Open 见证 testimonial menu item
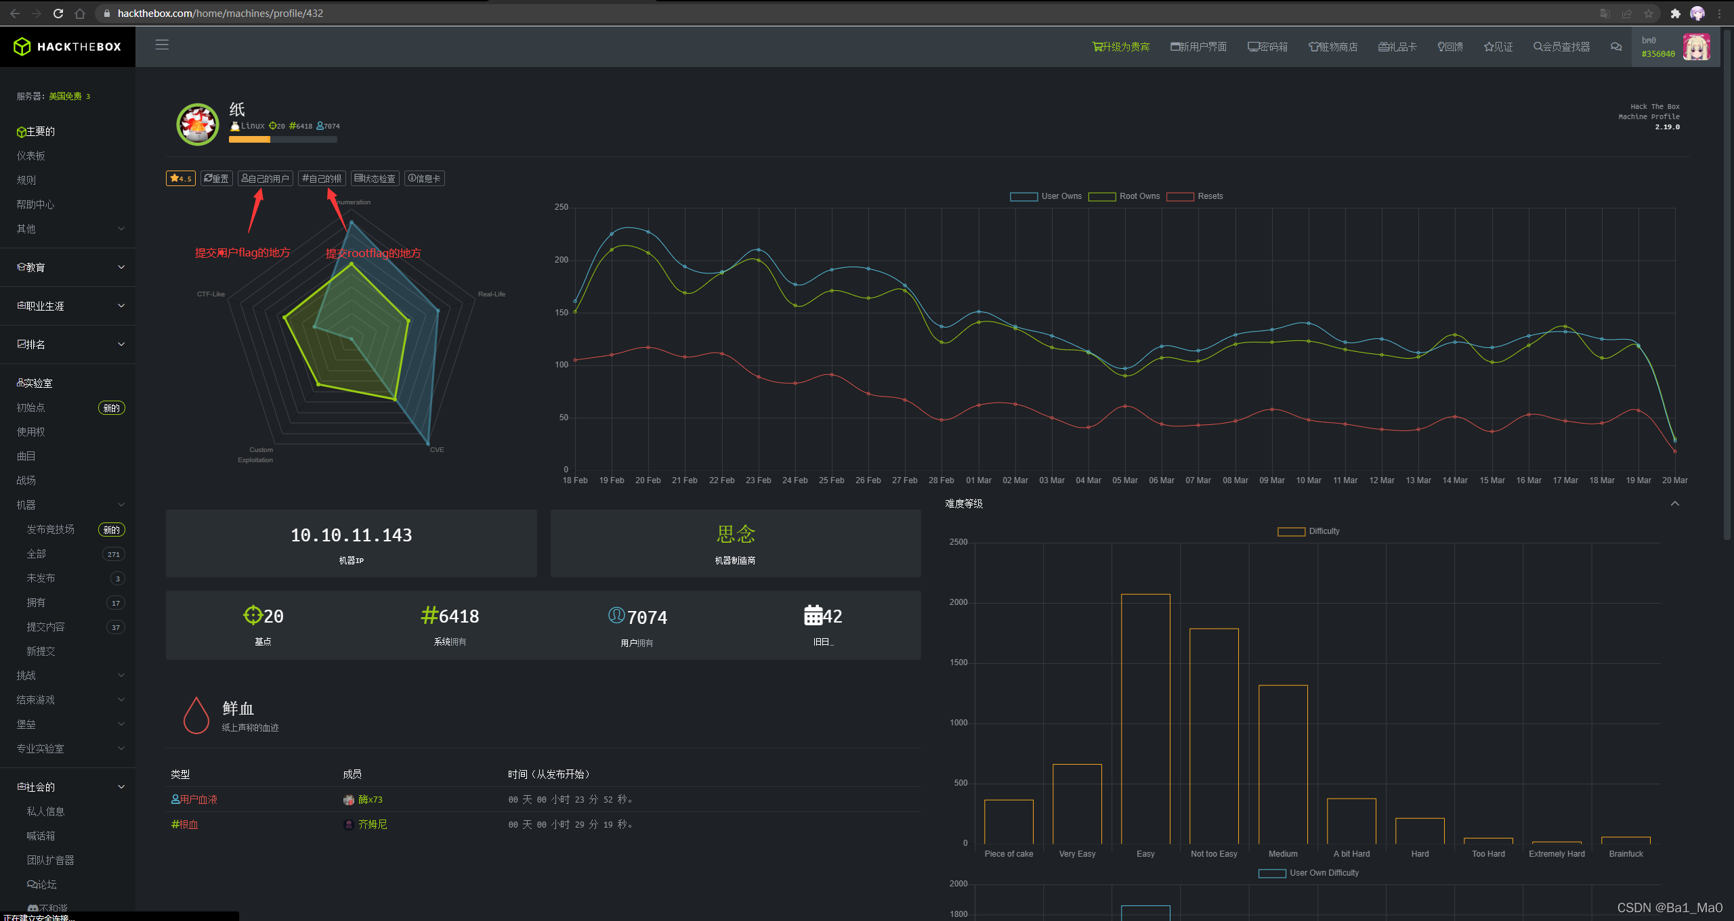The image size is (1734, 921). coord(1498,47)
